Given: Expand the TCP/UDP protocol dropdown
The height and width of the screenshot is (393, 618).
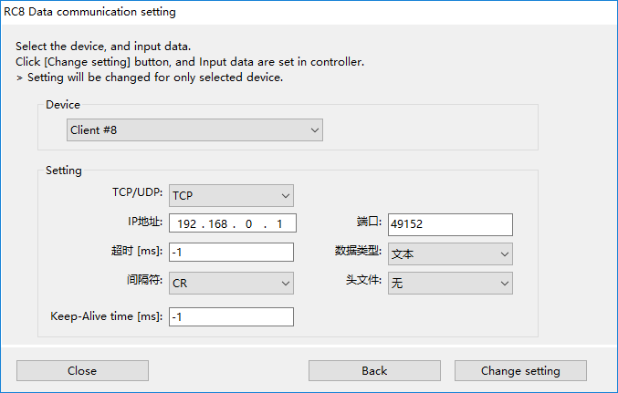Looking at the screenshot, I should click(x=231, y=196).
